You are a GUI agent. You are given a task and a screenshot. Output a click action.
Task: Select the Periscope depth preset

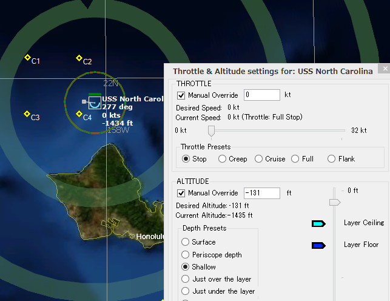[x=185, y=254]
